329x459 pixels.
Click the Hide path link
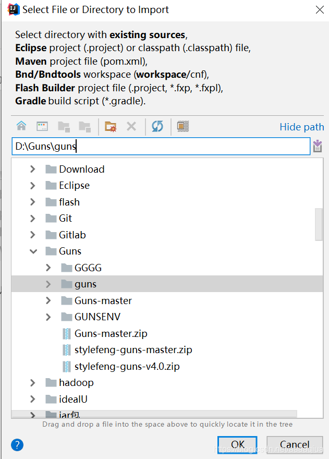[302, 127]
